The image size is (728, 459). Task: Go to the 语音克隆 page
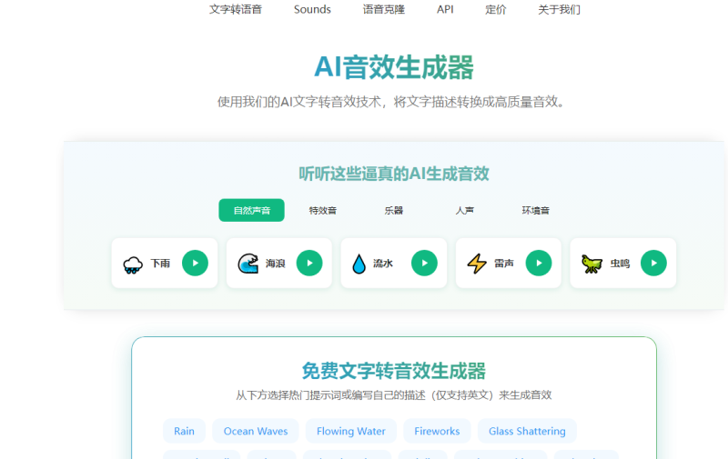[x=383, y=10]
